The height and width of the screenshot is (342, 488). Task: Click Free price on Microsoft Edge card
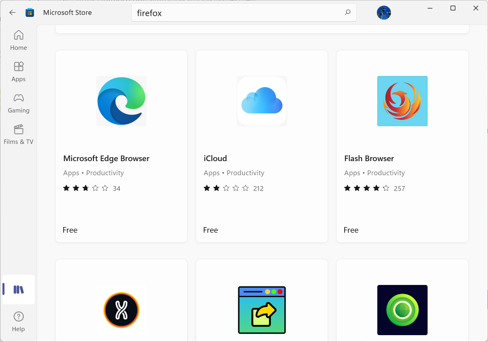coord(70,230)
